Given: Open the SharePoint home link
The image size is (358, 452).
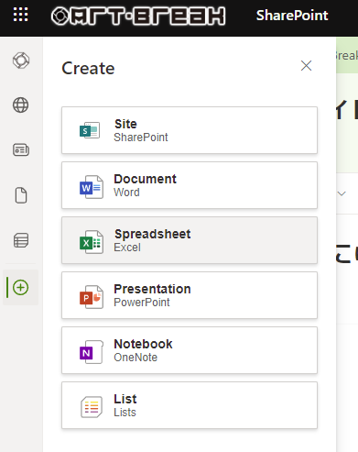Looking at the screenshot, I should (292, 16).
